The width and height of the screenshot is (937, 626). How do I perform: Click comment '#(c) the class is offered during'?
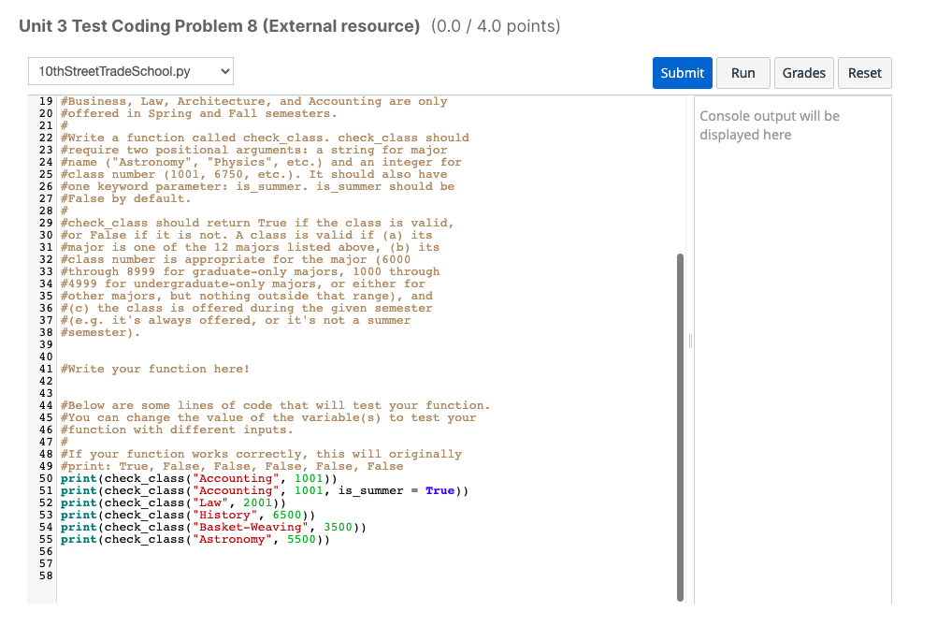(246, 308)
